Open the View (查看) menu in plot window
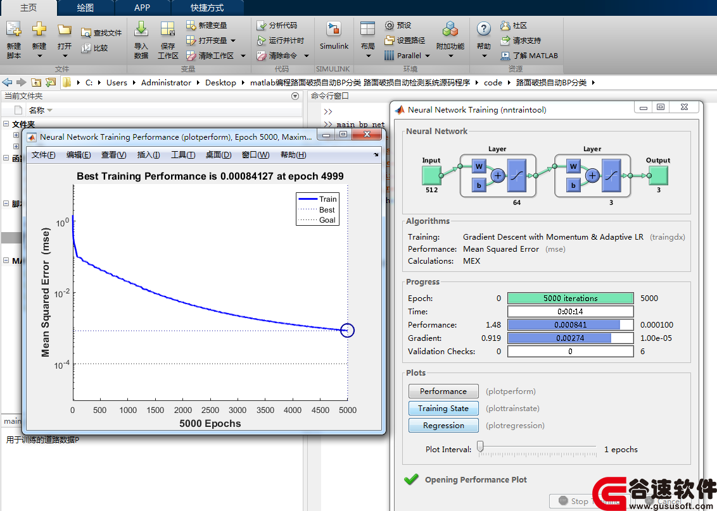The height and width of the screenshot is (511, 717). [x=114, y=155]
